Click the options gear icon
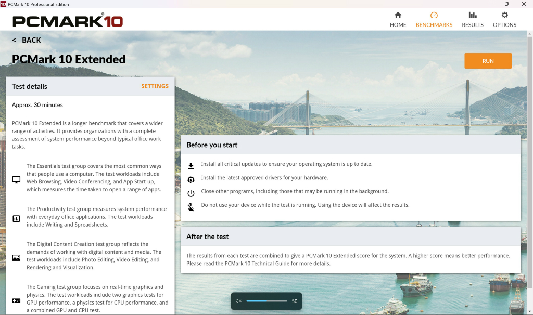Image resolution: width=533 pixels, height=315 pixels. (505, 15)
